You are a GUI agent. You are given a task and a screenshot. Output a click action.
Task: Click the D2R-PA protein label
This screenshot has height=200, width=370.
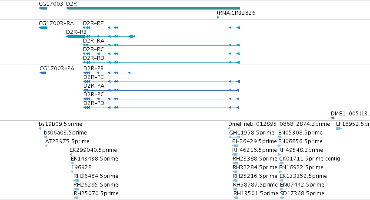(x=94, y=86)
